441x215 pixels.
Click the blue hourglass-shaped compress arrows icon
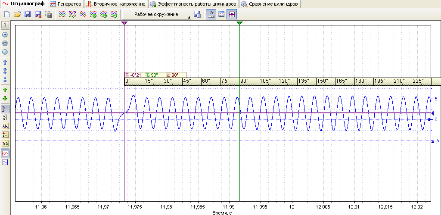coord(4,71)
